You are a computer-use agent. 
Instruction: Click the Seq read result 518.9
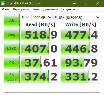40,34
